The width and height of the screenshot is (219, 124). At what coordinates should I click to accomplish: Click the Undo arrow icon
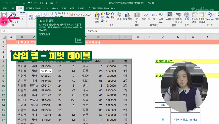click(x=29, y=3)
